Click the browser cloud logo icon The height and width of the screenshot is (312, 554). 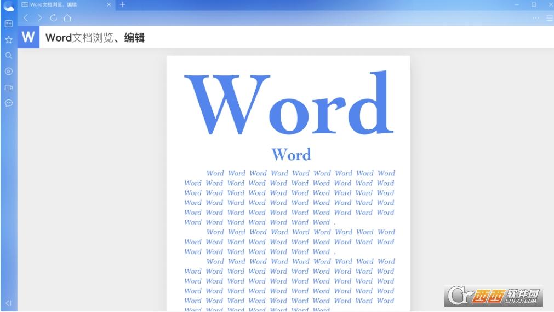coord(8,6)
